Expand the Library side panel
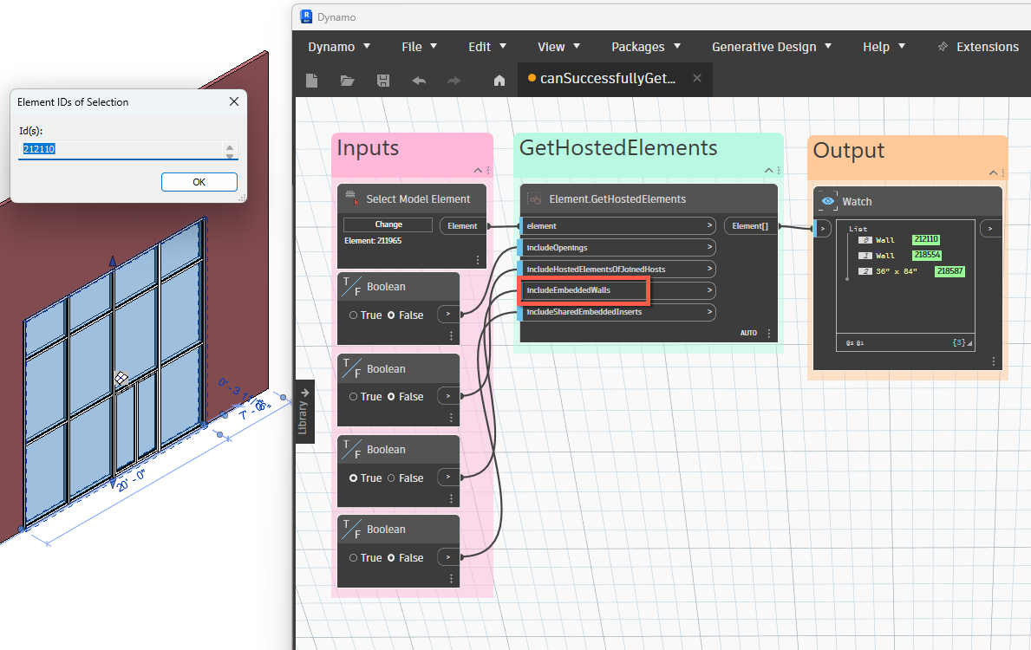This screenshot has width=1031, height=650. [304, 412]
